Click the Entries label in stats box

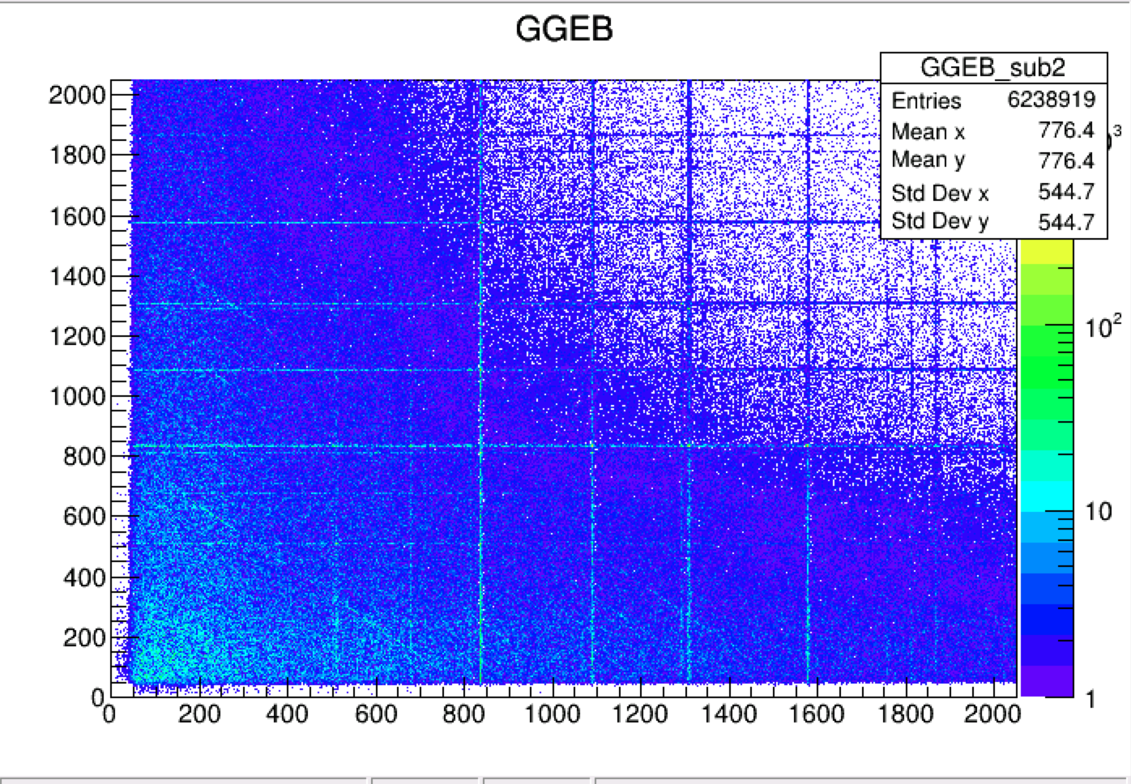(926, 100)
